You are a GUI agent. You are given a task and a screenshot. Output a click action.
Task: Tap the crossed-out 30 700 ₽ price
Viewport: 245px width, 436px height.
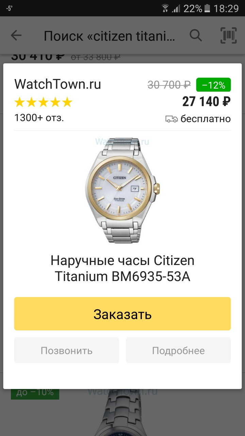coord(169,85)
